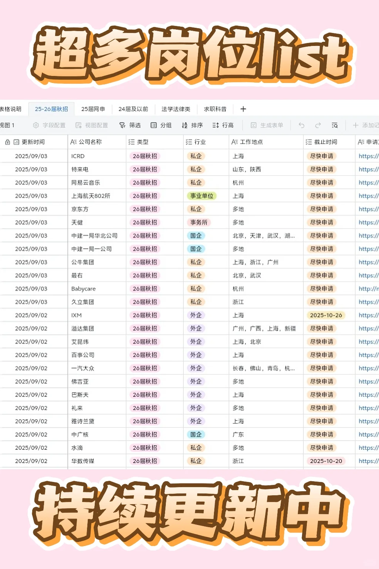Open the 求职科普 tab
This screenshot has width=379, height=569.
coord(215,109)
